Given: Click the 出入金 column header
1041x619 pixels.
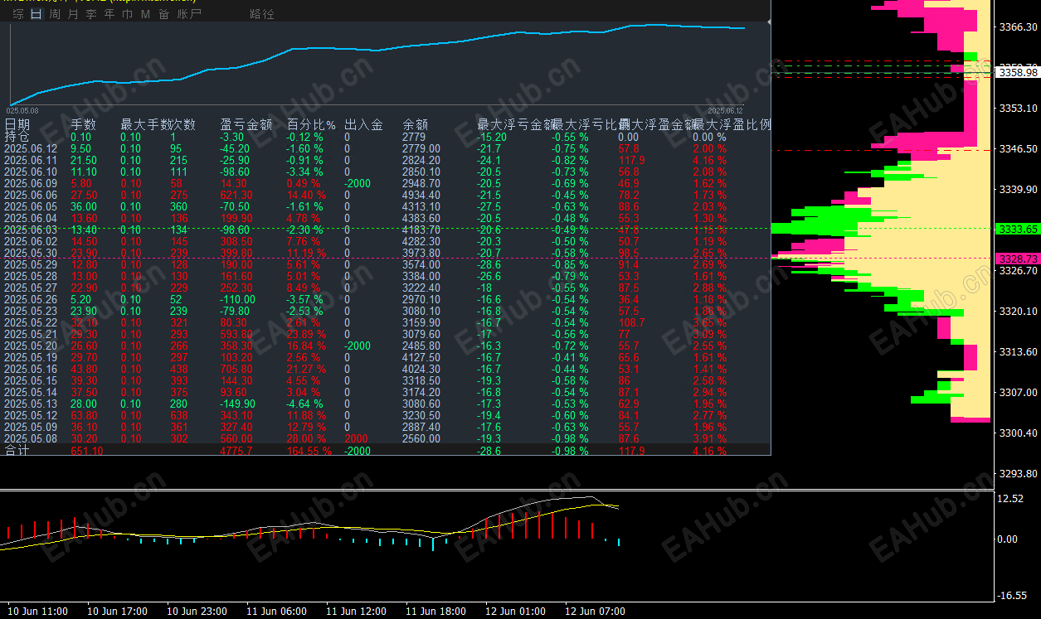Looking at the screenshot, I should (x=364, y=125).
